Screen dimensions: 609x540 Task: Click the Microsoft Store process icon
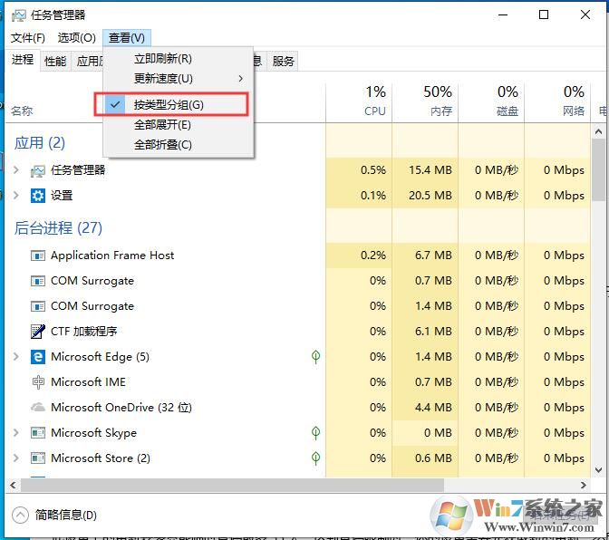tap(38, 458)
